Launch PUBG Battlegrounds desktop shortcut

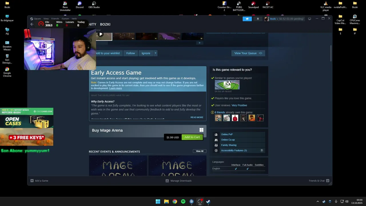tap(239, 6)
